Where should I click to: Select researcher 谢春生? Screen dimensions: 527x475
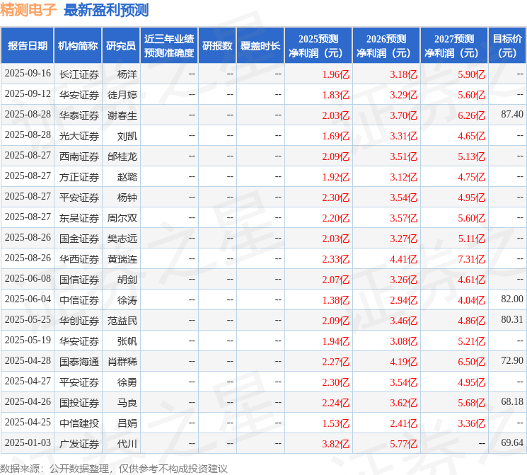(x=122, y=115)
